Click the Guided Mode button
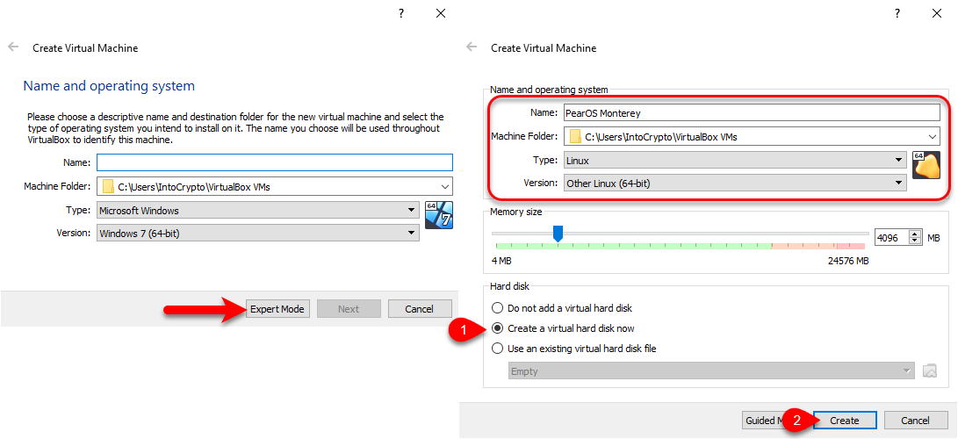The image size is (958, 439). pyautogui.click(x=763, y=420)
